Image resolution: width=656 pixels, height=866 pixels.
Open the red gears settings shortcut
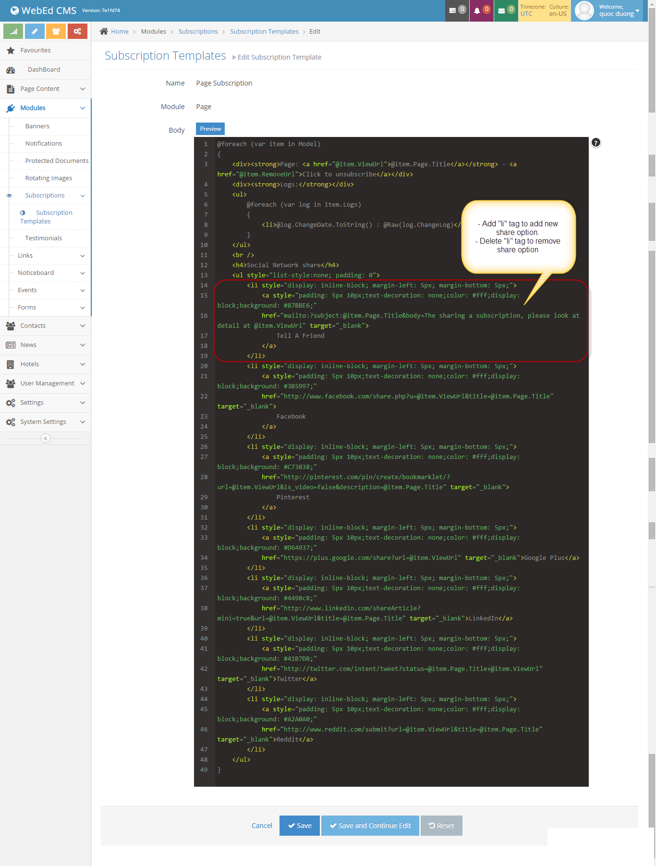click(x=77, y=31)
